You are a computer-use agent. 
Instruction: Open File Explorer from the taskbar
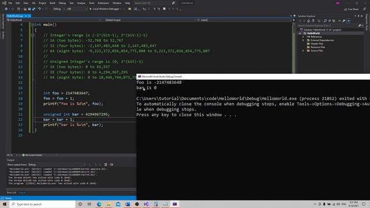point(109,204)
